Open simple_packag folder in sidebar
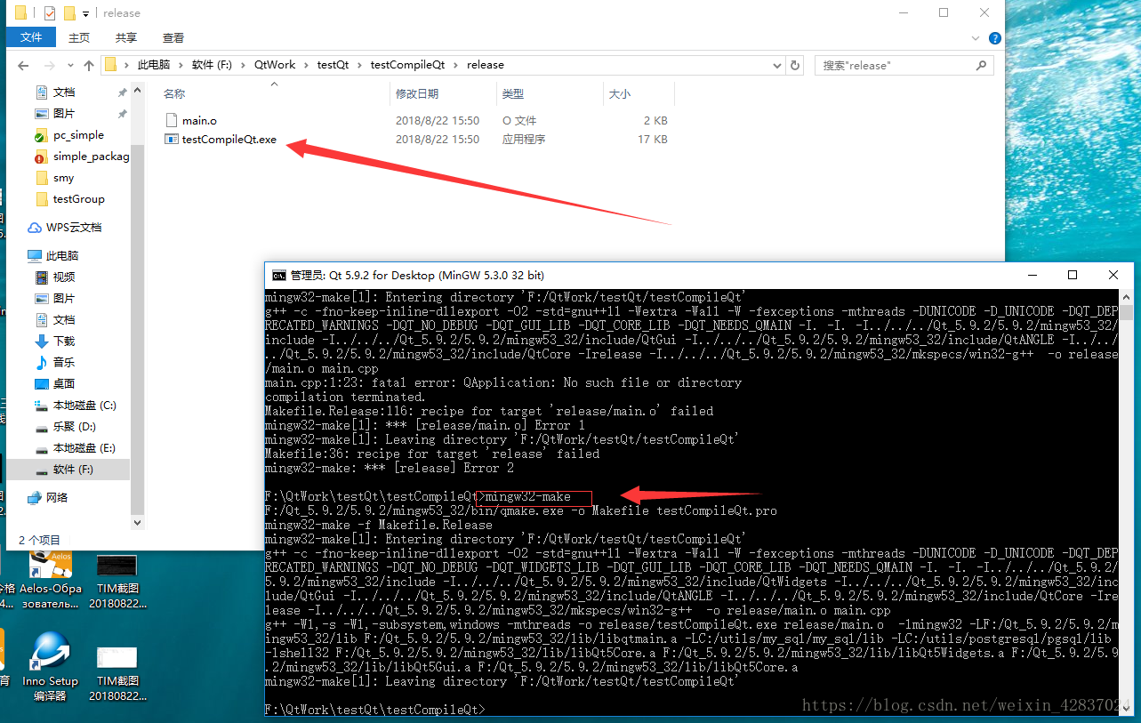The height and width of the screenshot is (723, 1141). pyautogui.click(x=91, y=157)
